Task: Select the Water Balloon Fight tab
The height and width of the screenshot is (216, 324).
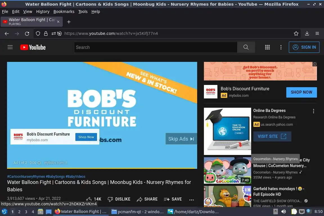Action: 31,22
